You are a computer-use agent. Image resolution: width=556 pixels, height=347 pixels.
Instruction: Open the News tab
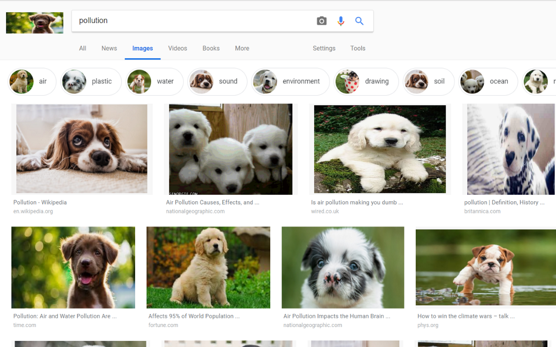pyautogui.click(x=109, y=48)
